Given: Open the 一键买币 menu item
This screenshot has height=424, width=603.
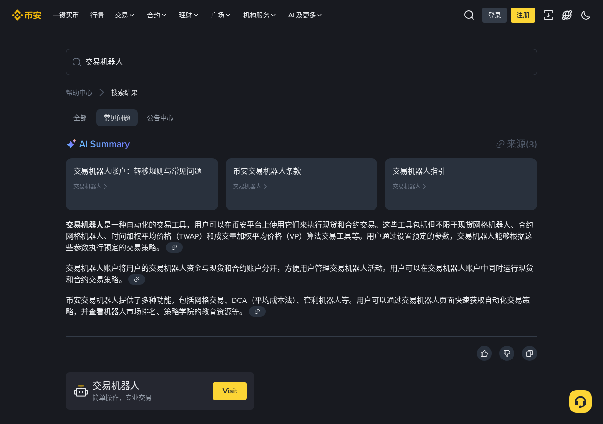Looking at the screenshot, I should click(66, 15).
